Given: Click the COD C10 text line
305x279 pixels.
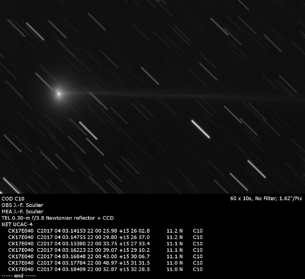Looking at the screenshot, I should point(13,199).
